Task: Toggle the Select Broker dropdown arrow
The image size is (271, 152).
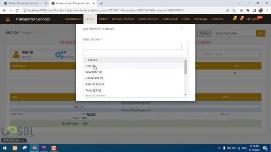Action: 185,46
